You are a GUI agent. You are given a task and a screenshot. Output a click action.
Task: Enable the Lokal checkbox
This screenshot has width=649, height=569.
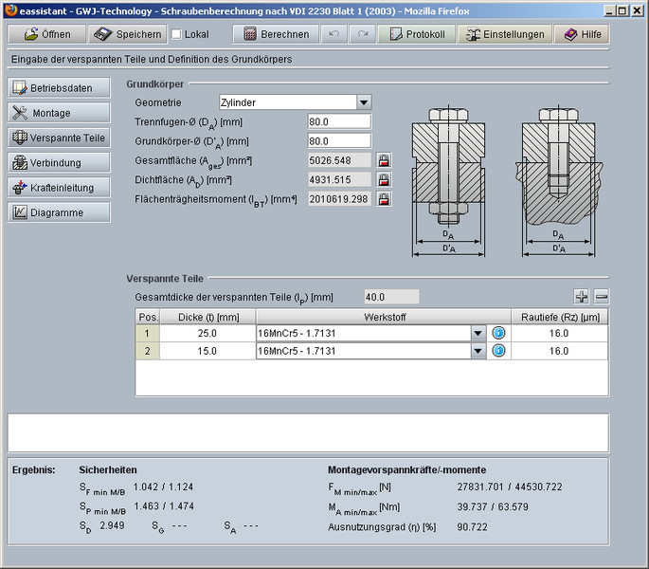click(176, 34)
